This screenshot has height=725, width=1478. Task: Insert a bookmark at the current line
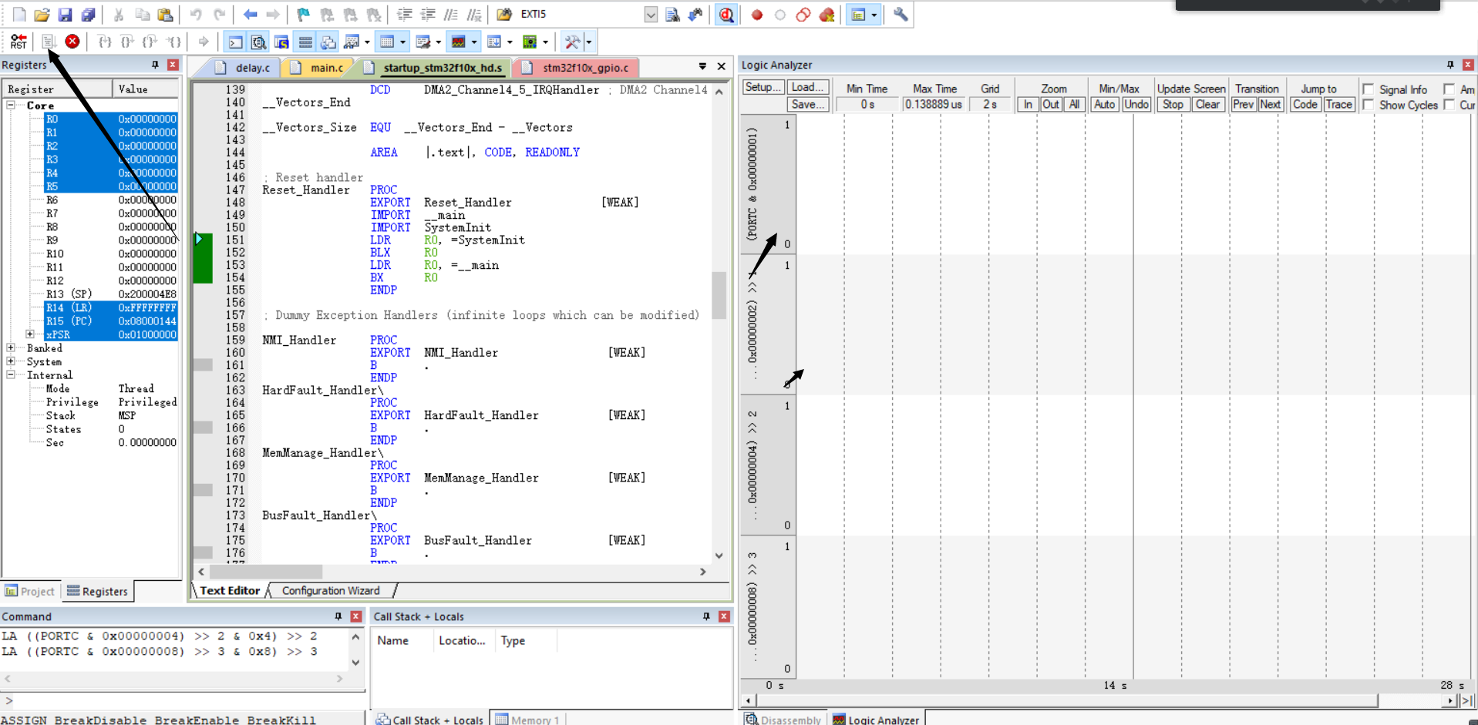304,15
